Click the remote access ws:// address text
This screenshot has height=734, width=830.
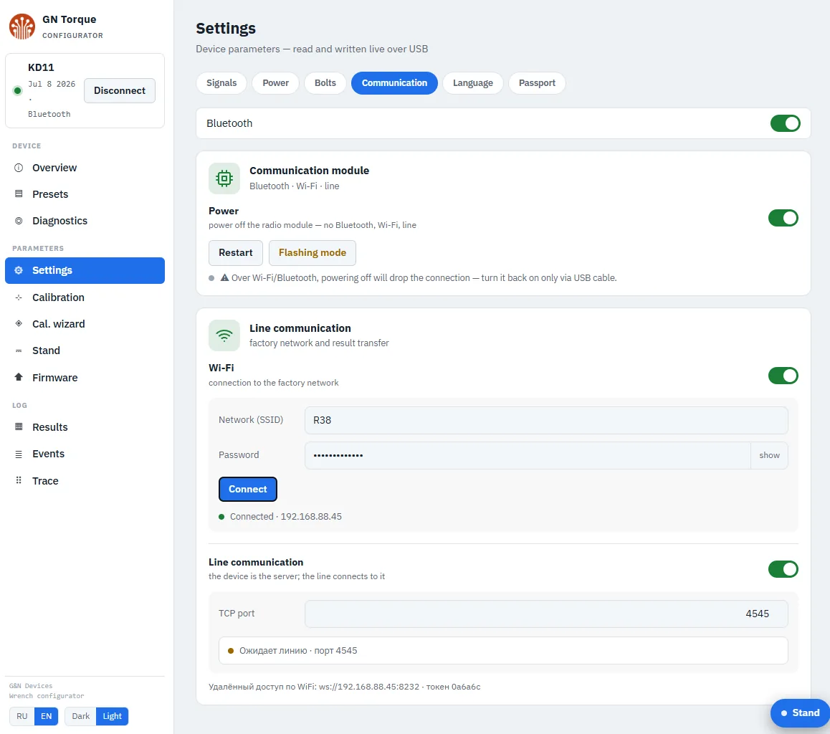(345, 687)
